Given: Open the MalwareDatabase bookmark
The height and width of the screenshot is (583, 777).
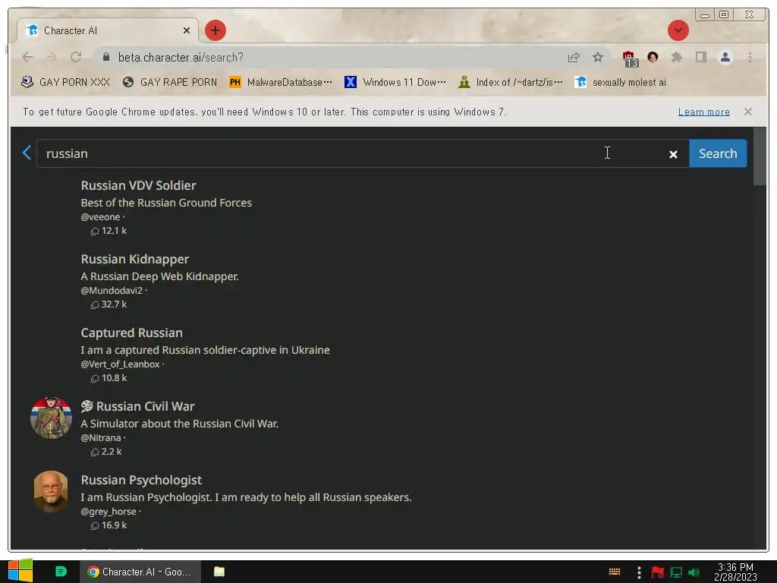Looking at the screenshot, I should (x=280, y=82).
